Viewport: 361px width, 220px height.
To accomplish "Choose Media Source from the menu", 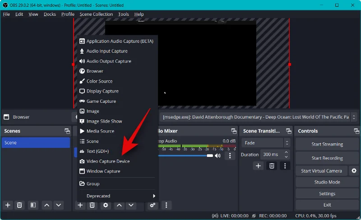I will [x=117, y=131].
